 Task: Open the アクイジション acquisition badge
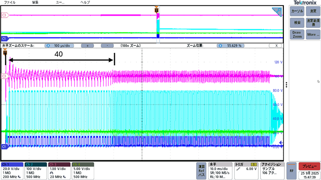point(272,171)
